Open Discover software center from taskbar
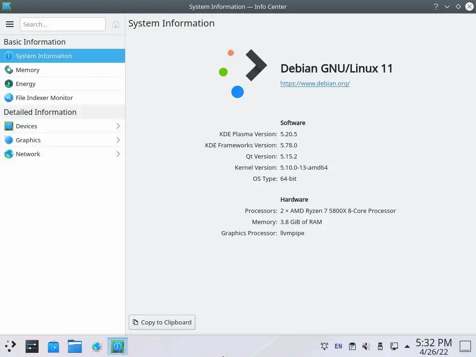Viewport: 476px width, 357px height. pyautogui.click(x=53, y=346)
